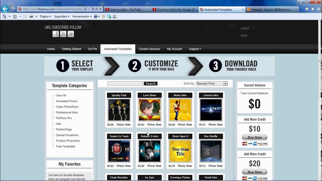Viewport: 322px width, 181px height.
Task: Click the browser Forward arrow button
Action: click(13, 9)
